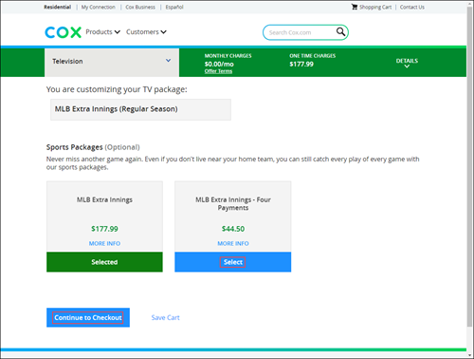
Task: Click Continue to Checkout button
Action: click(x=88, y=317)
